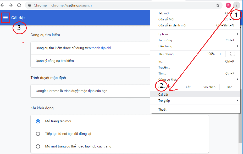
Task: Open the thanh địa chỉ link
Action: pyautogui.click(x=101, y=48)
